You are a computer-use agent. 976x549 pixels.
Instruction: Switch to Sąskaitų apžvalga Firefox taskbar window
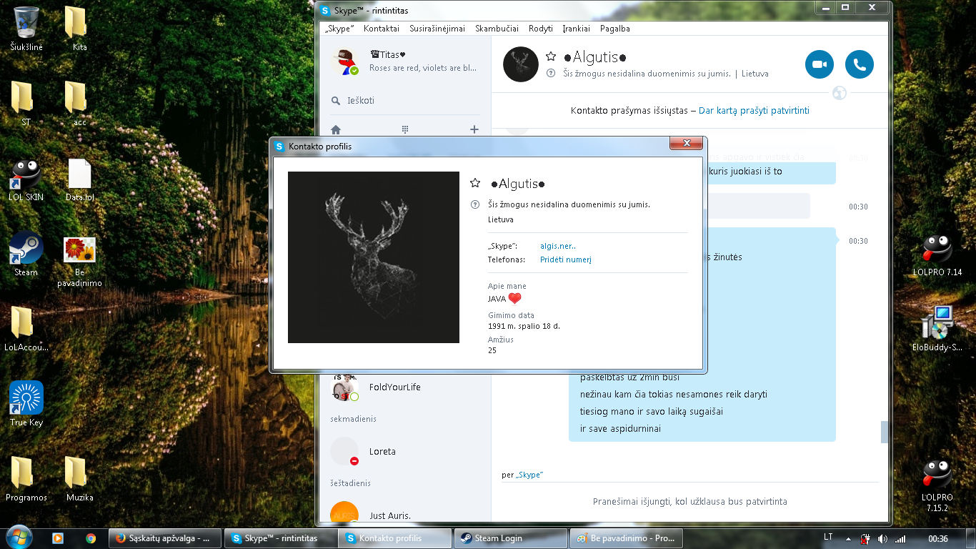[164, 538]
